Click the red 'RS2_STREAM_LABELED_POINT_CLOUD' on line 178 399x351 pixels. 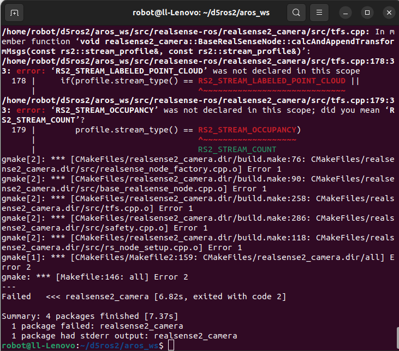click(x=272, y=81)
